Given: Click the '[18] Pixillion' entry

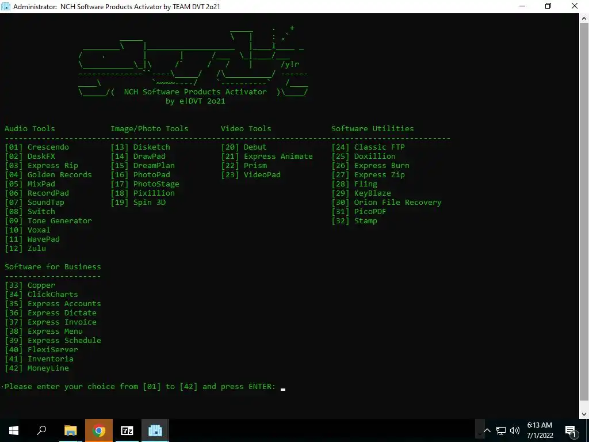Looking at the screenshot, I should click(x=143, y=193).
